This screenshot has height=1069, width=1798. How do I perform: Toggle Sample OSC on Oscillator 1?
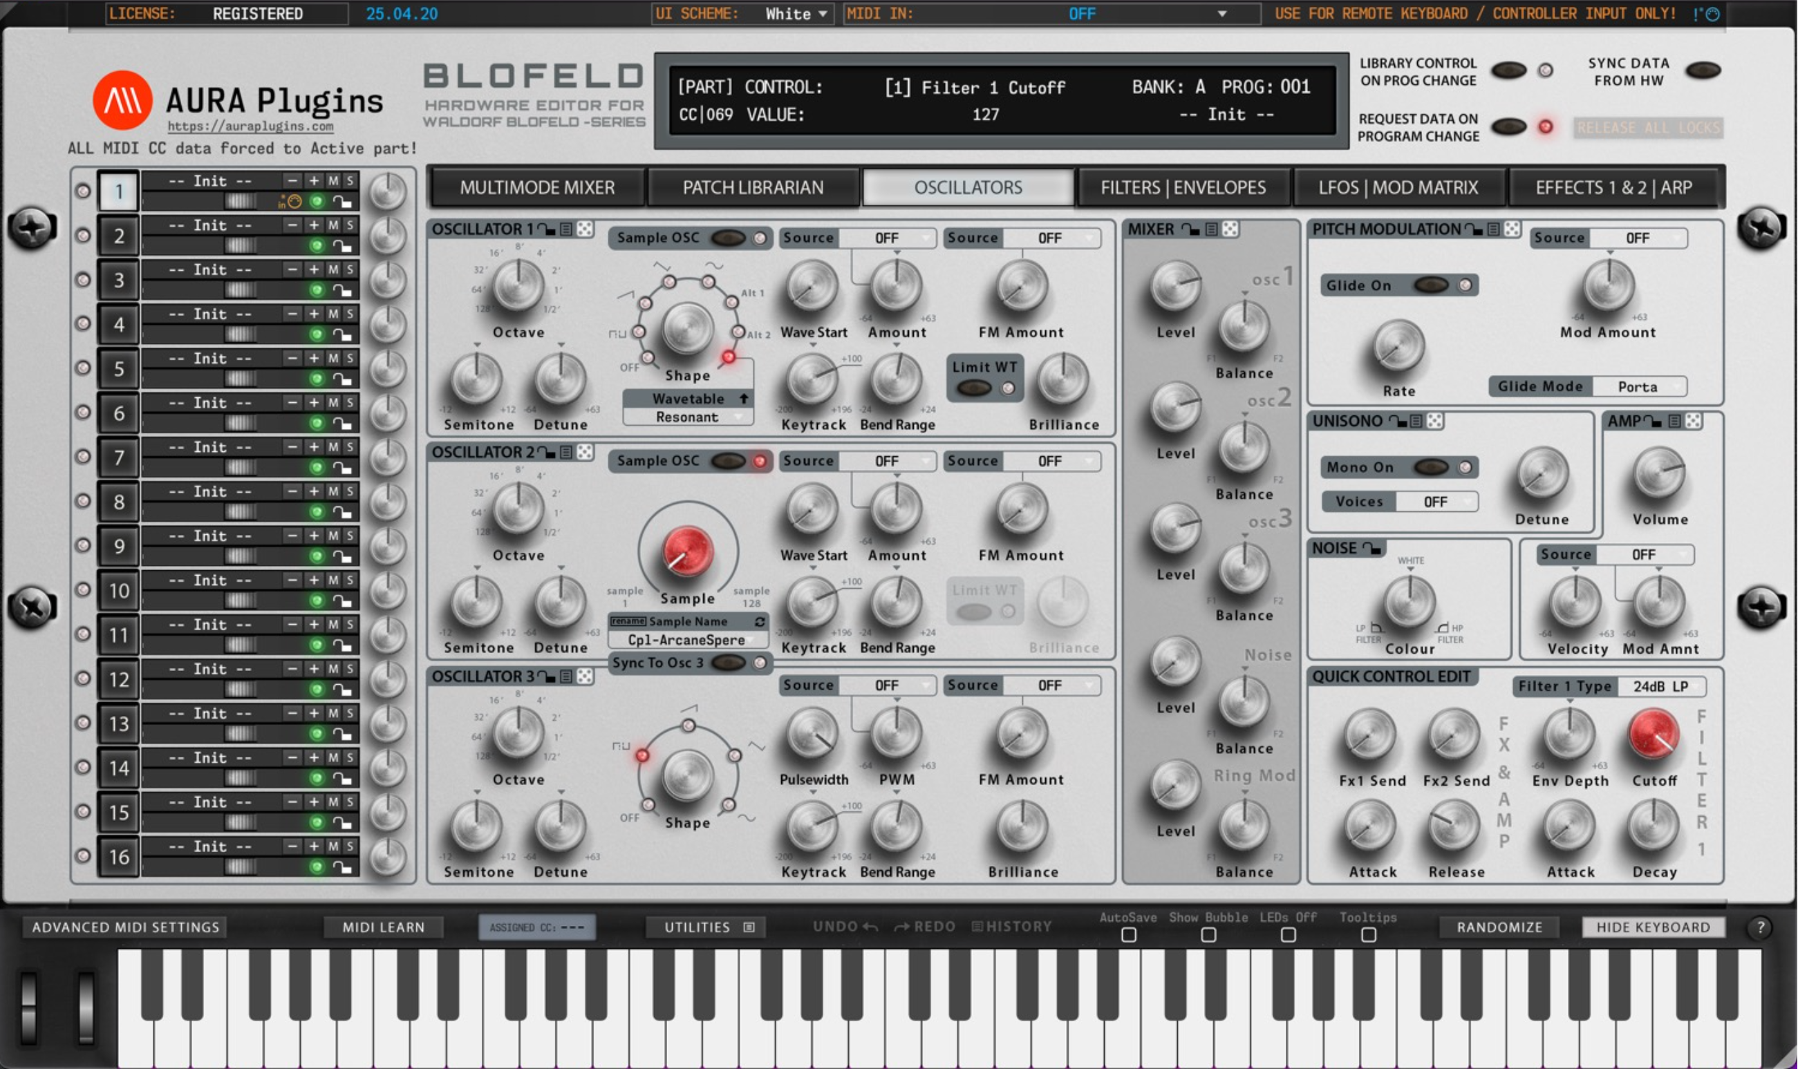click(x=730, y=238)
